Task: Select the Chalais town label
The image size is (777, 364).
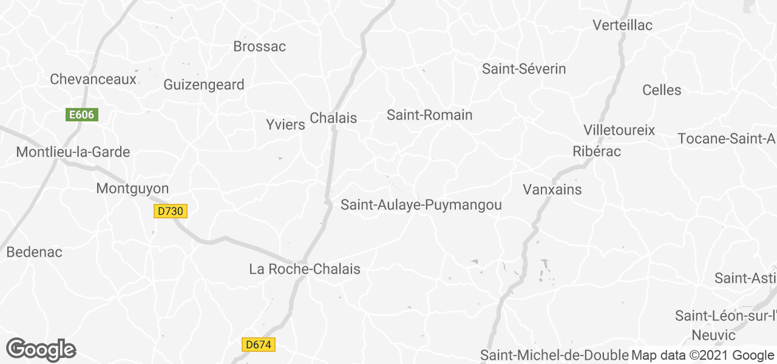Action: (333, 118)
